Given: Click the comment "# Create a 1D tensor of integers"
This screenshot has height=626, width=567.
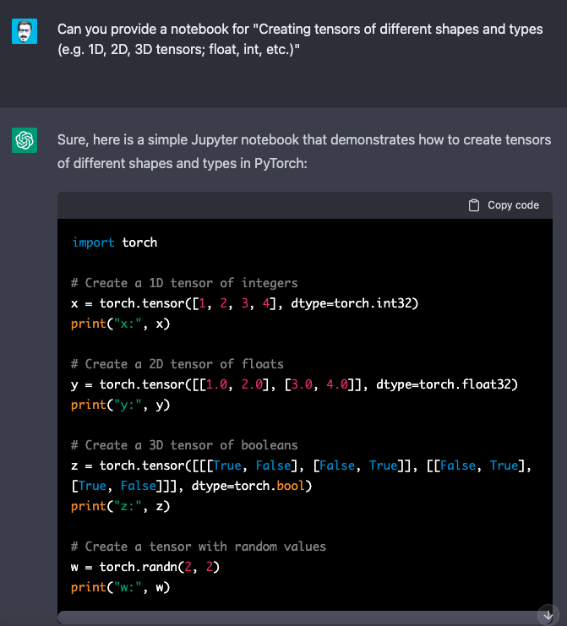Looking at the screenshot, I should pyautogui.click(x=184, y=283).
